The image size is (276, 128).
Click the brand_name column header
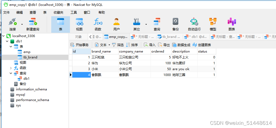pos(105,51)
